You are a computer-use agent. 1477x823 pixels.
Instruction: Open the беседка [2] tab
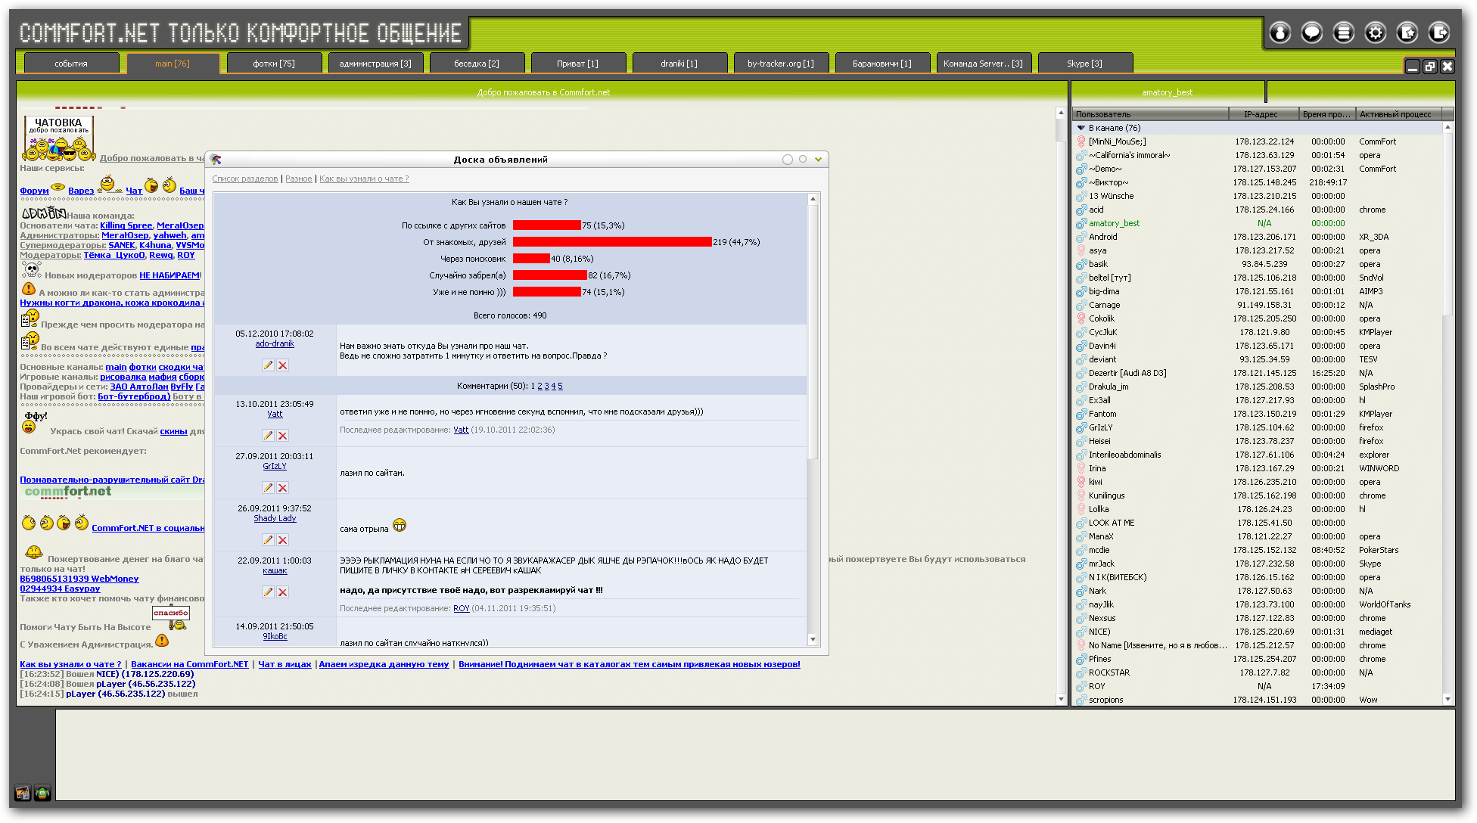point(477,64)
